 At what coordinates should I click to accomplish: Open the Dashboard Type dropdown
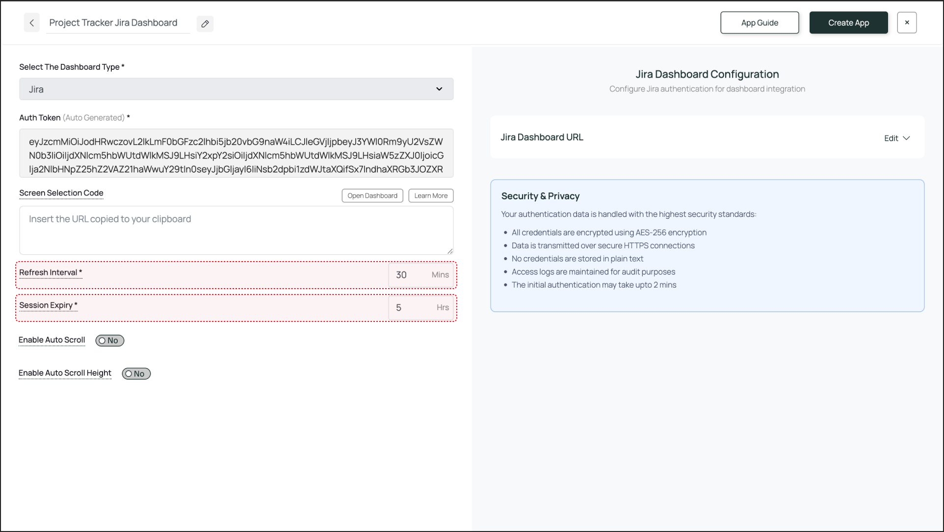(236, 89)
